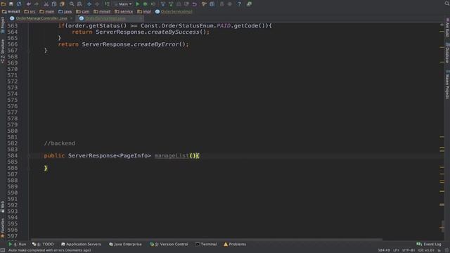Click the com breadcrumb folder
Screen dimensions: 450x253
click(x=83, y=11)
